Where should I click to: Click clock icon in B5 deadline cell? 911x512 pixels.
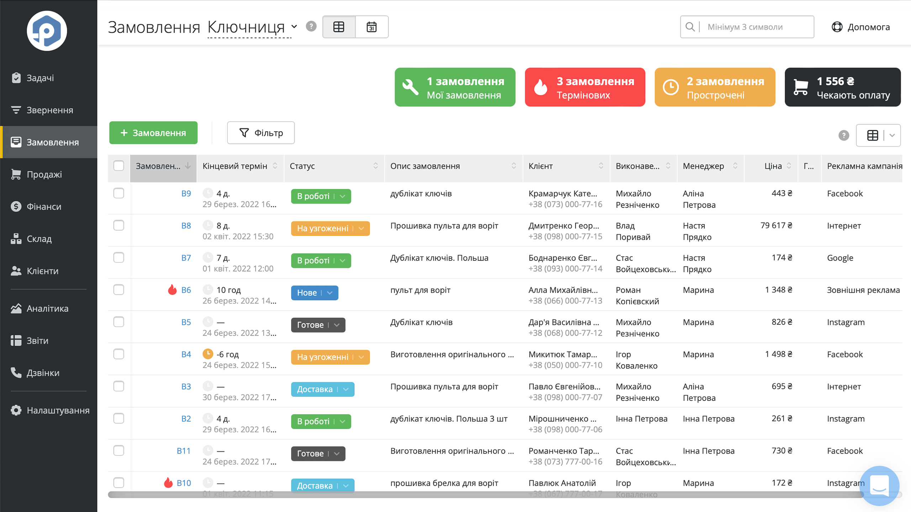click(208, 322)
